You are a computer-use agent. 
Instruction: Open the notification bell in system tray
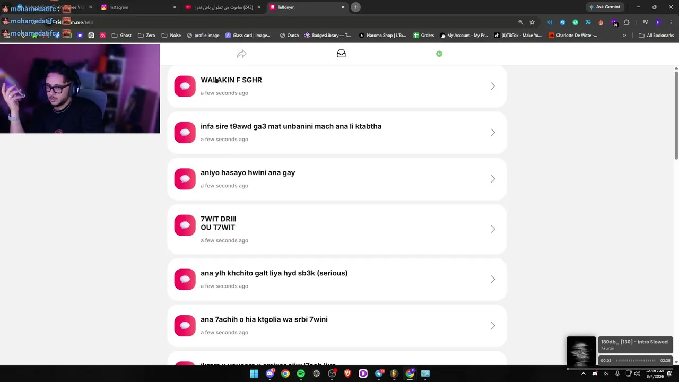[669, 374]
